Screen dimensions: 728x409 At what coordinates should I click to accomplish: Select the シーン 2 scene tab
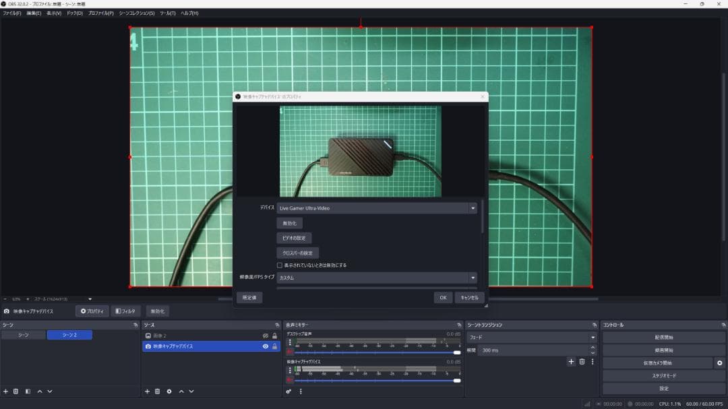coord(69,335)
